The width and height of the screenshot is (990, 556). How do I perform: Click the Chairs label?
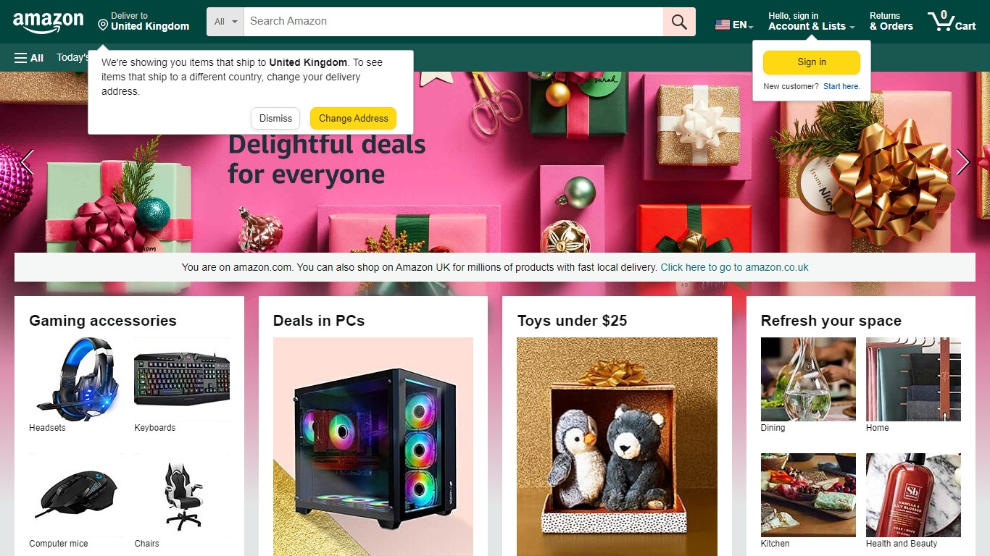[146, 544]
